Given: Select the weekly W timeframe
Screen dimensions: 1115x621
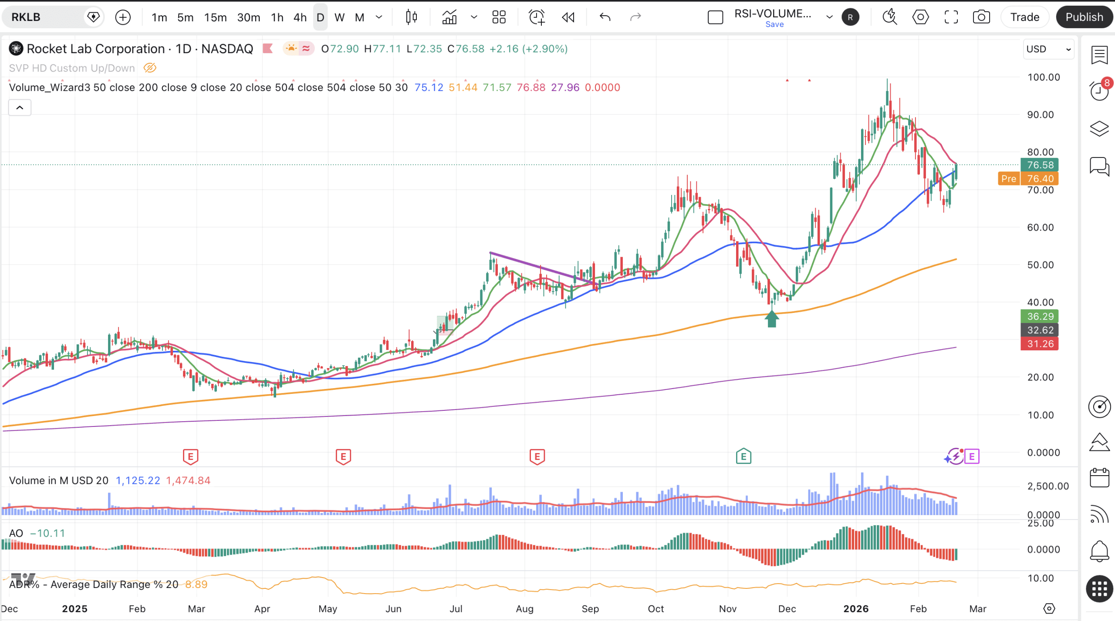Looking at the screenshot, I should click(339, 17).
